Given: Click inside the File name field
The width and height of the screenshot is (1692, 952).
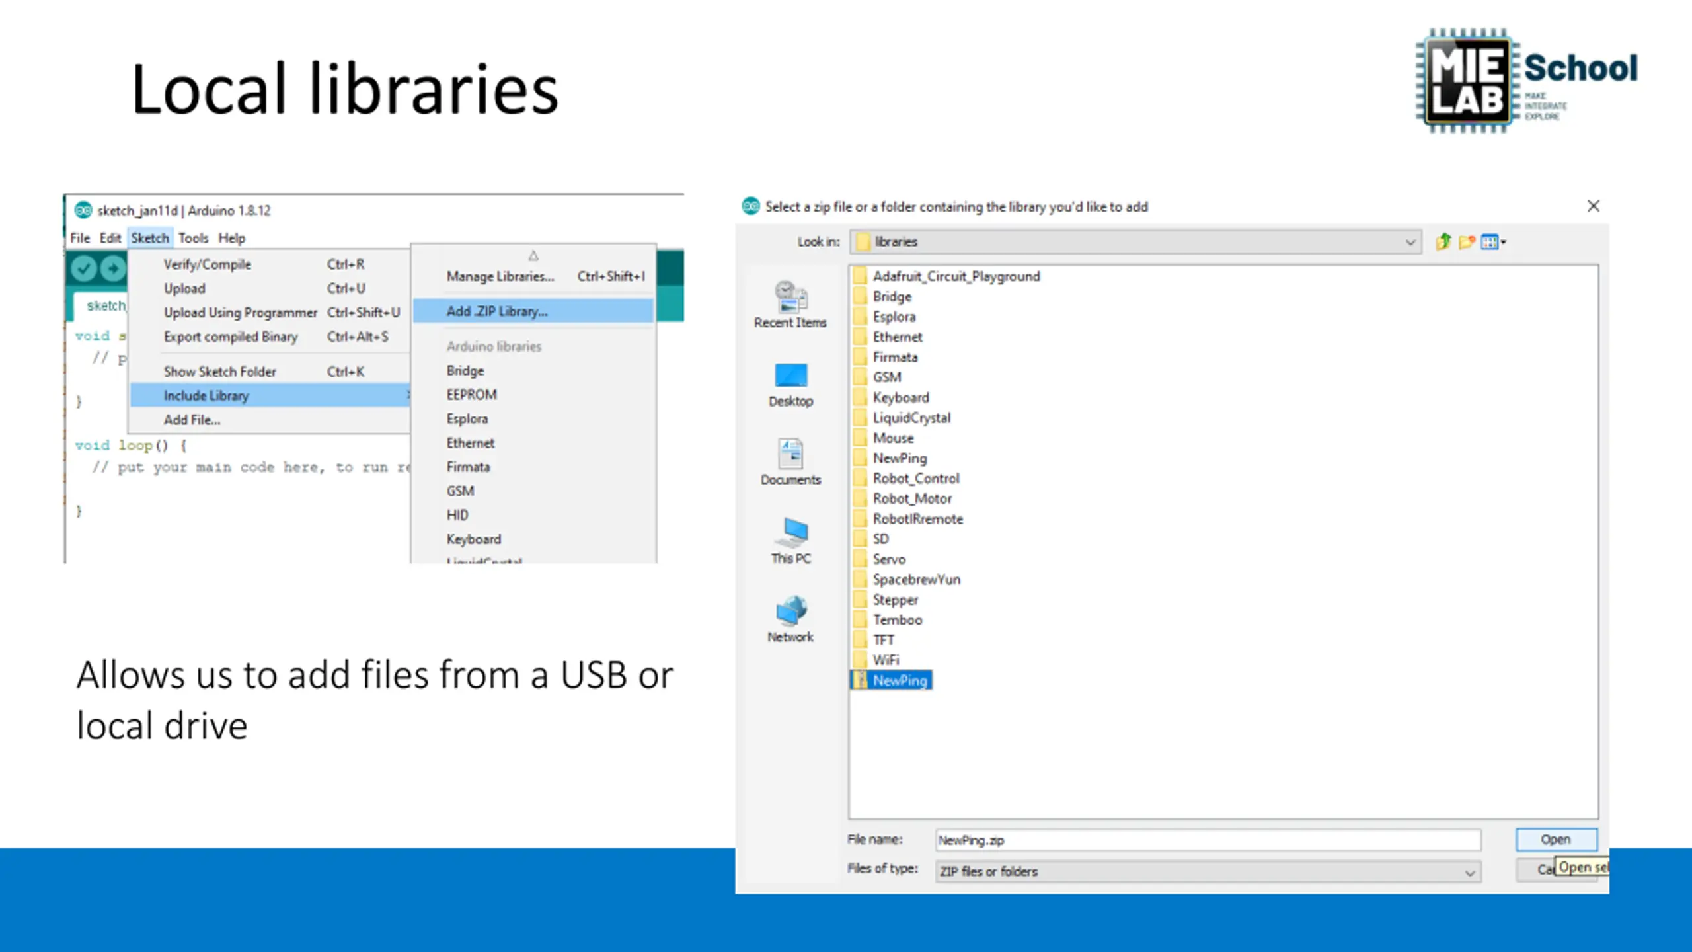Looking at the screenshot, I should [1208, 840].
